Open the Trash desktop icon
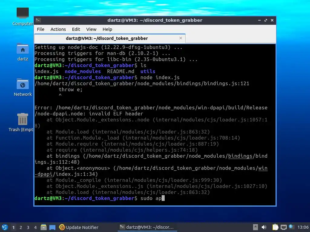 [x=21, y=122]
